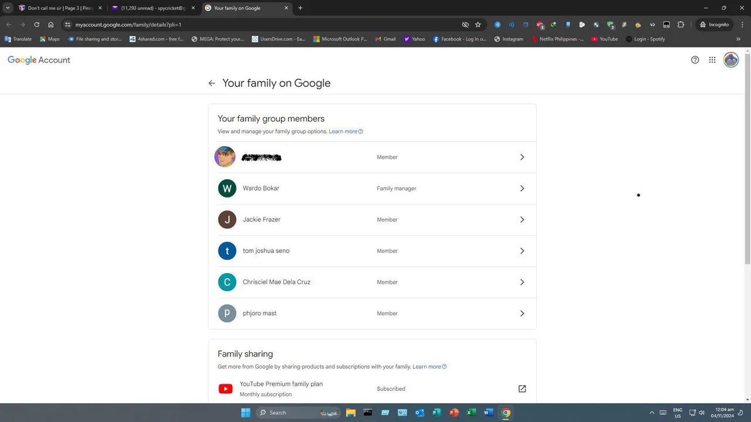Expand Jackie Frazer row chevron
Viewport: 751px width, 422px height.
click(x=522, y=220)
